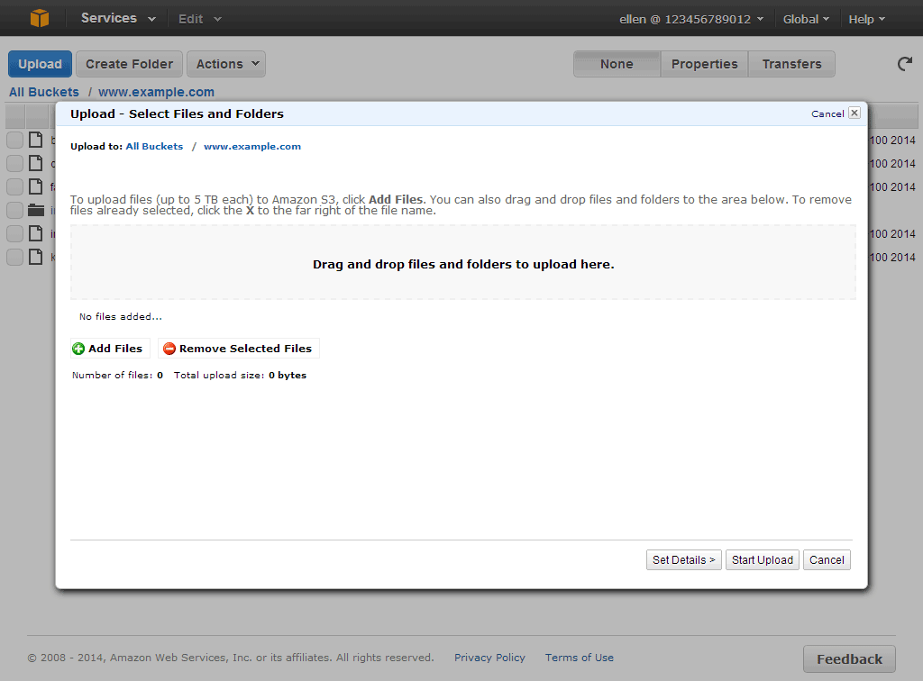Screen dimensions: 923x681
Task: Check the box of the last file row
Action: [x=15, y=257]
